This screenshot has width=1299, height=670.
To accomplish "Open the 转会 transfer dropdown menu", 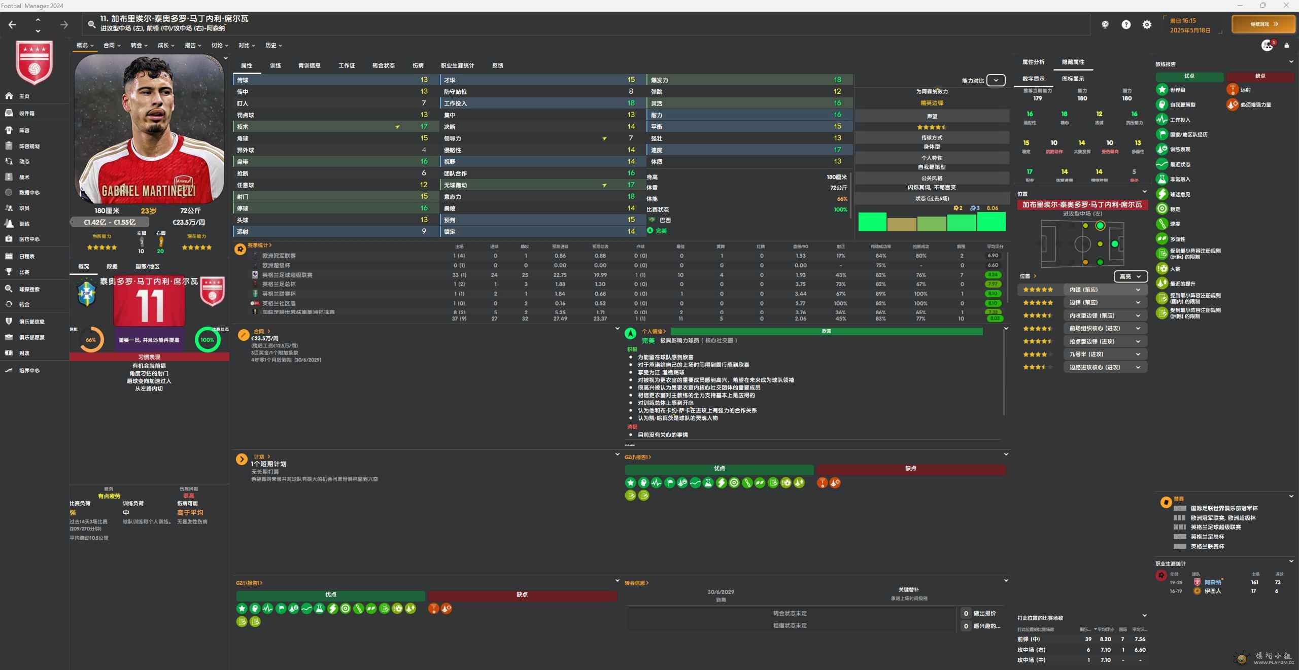I will point(139,45).
